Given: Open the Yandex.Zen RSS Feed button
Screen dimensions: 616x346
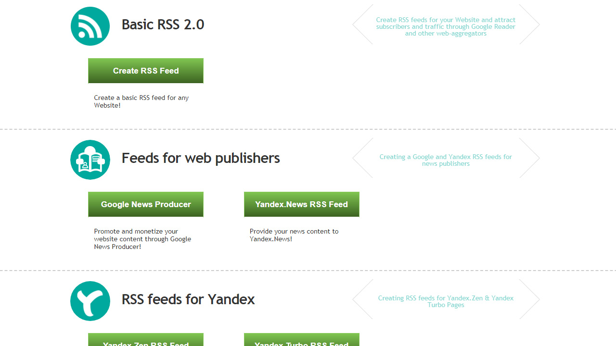Looking at the screenshot, I should pos(146,339).
